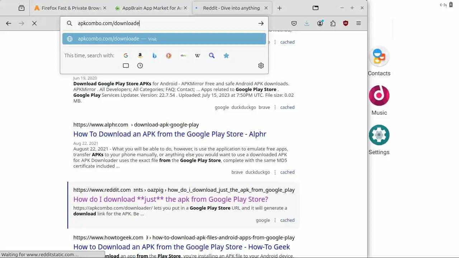Click the battery status icon
Screen dimensions: 459x258
tap(451, 5)
